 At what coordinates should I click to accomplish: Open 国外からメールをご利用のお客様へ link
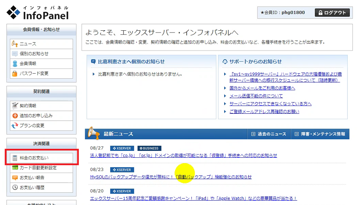coord(262,88)
